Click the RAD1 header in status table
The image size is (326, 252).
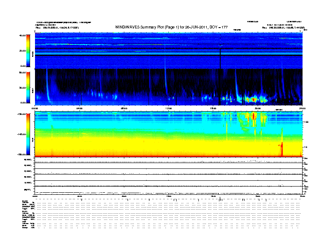[25, 212]
